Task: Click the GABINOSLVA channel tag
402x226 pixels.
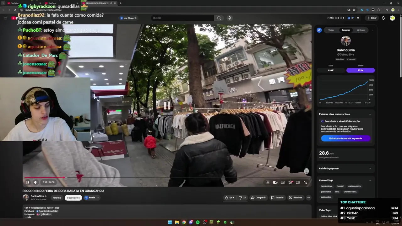Action: [326, 186]
